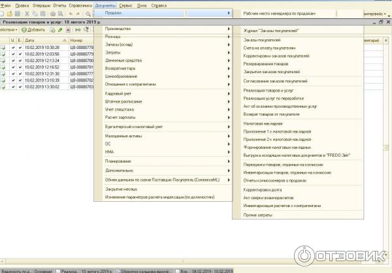Click document icon of row 10.02.2019 13:30:02
Image resolution: width=392 pixels, height=273 pixels.
(x=3, y=87)
